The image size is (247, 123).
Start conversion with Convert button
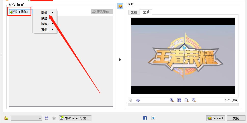coord(215,118)
